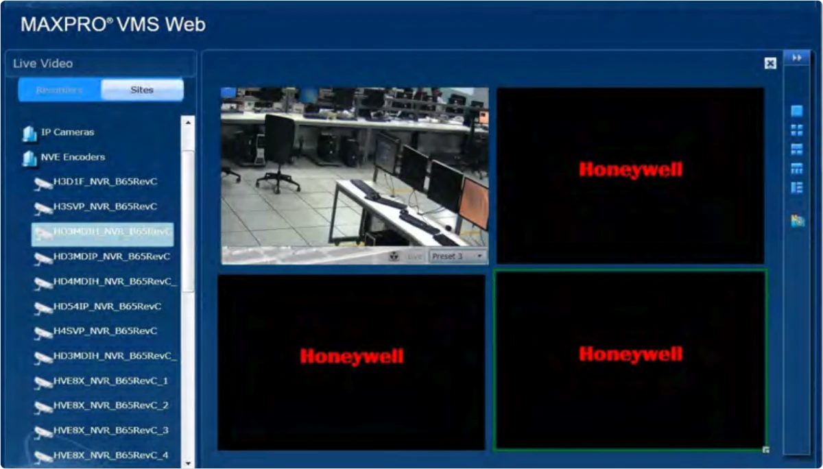Select camera HD54IP_NVR_B65RevC
823x469 pixels.
click(x=107, y=306)
